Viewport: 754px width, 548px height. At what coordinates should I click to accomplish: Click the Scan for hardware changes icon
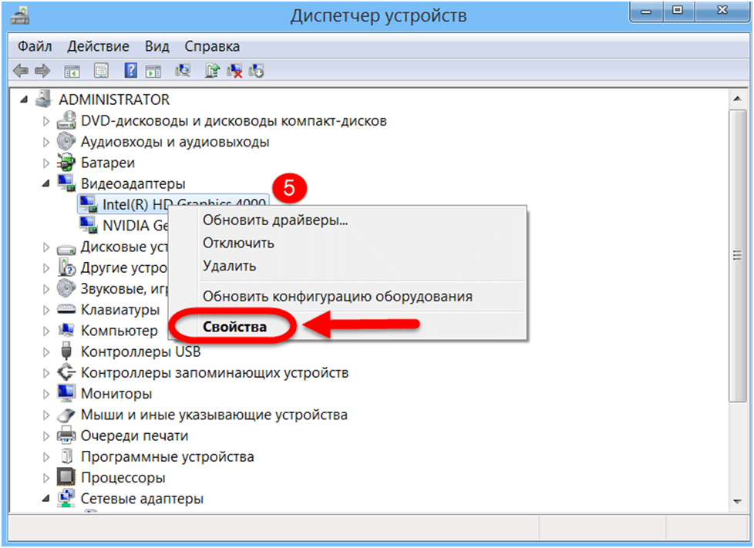(183, 71)
